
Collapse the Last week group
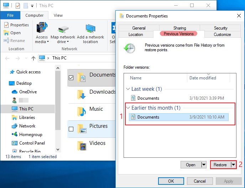pyautogui.click(x=128, y=89)
